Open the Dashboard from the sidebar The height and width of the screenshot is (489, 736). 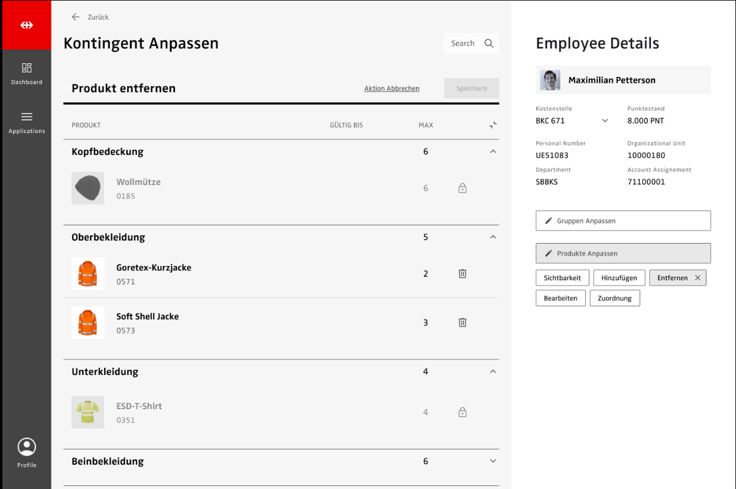click(x=27, y=73)
